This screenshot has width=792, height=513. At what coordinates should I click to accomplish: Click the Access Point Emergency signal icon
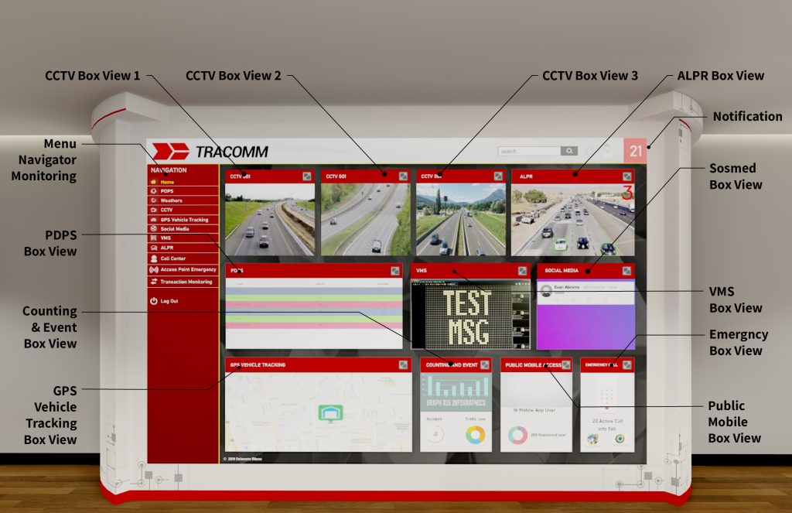click(154, 270)
